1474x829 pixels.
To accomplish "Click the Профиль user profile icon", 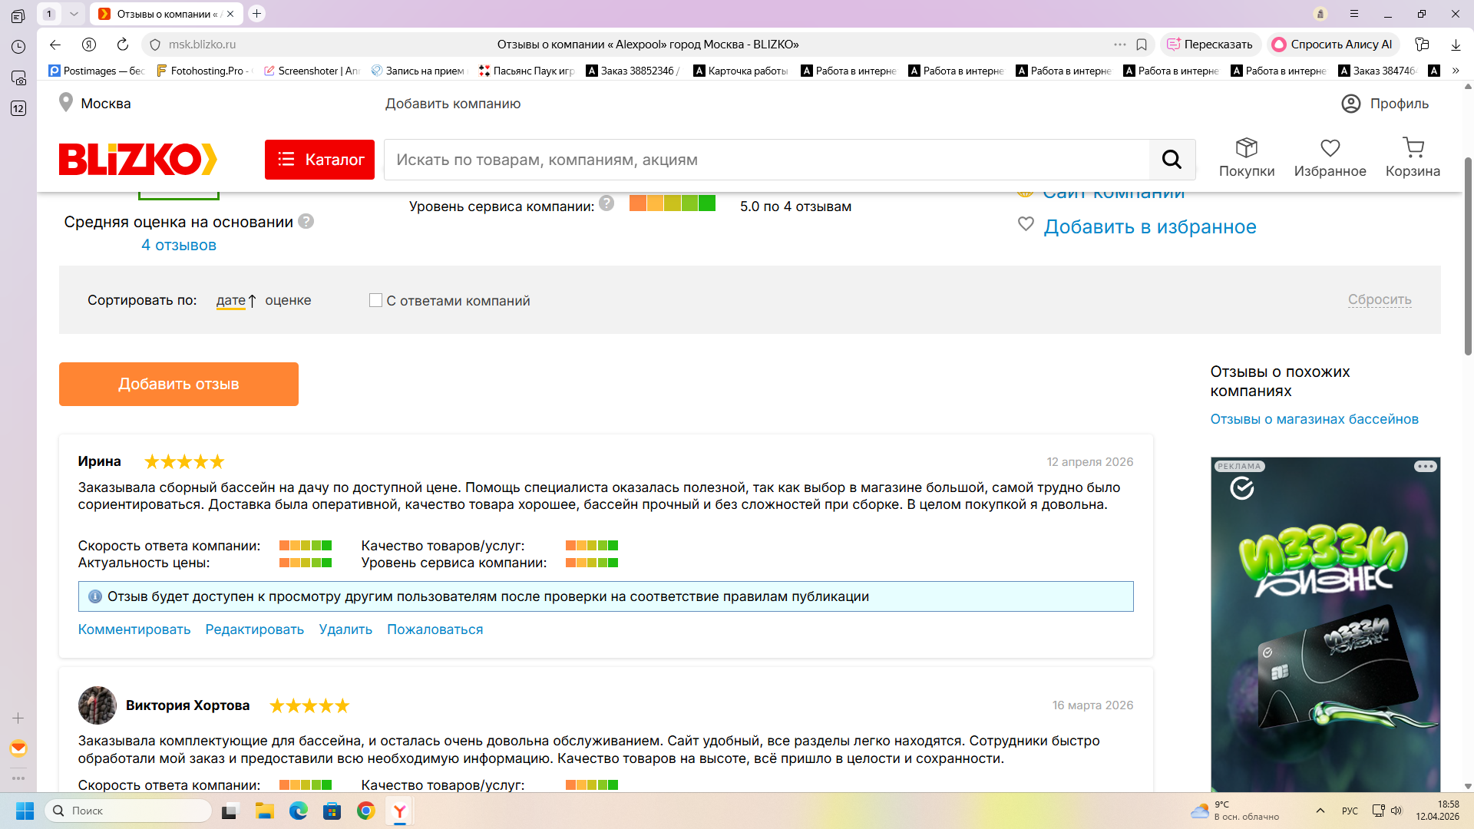I will [1350, 104].
